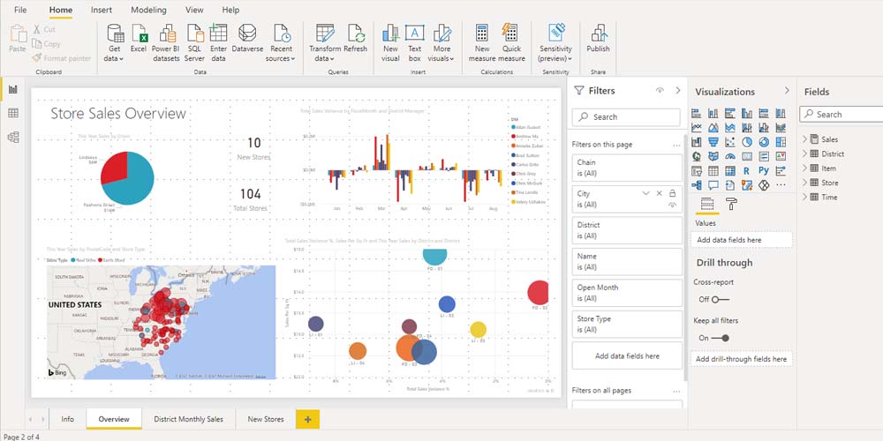Open the Info page tab
Image resolution: width=883 pixels, height=441 pixels.
68,419
